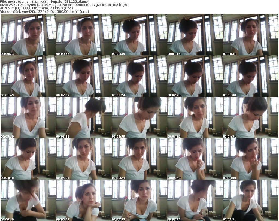279x221 pixels.
Task: Pick the video frame at 00:06:00
Action: (x=251, y=159)
